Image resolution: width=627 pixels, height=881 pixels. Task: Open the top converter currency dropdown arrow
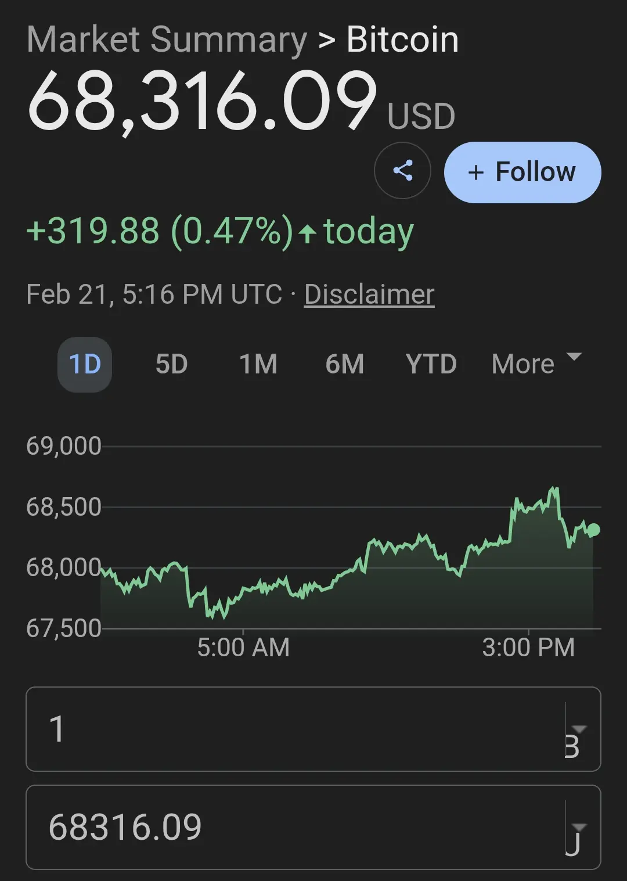coord(579,729)
